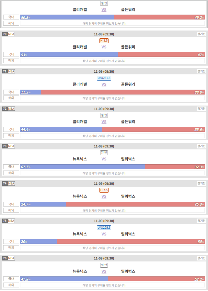
Task: Click the red 88.8% bar in match 71
Action: coord(123,92)
